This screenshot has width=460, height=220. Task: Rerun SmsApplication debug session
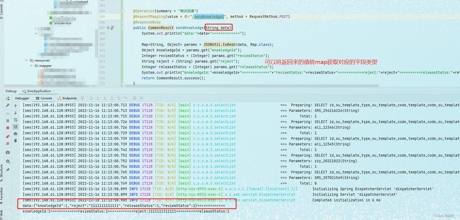[x=8, y=98]
